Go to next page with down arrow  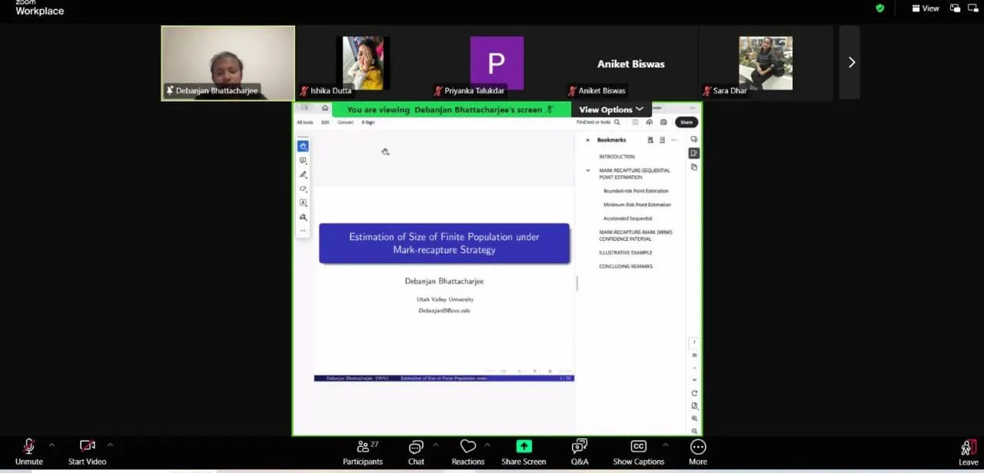click(x=694, y=380)
